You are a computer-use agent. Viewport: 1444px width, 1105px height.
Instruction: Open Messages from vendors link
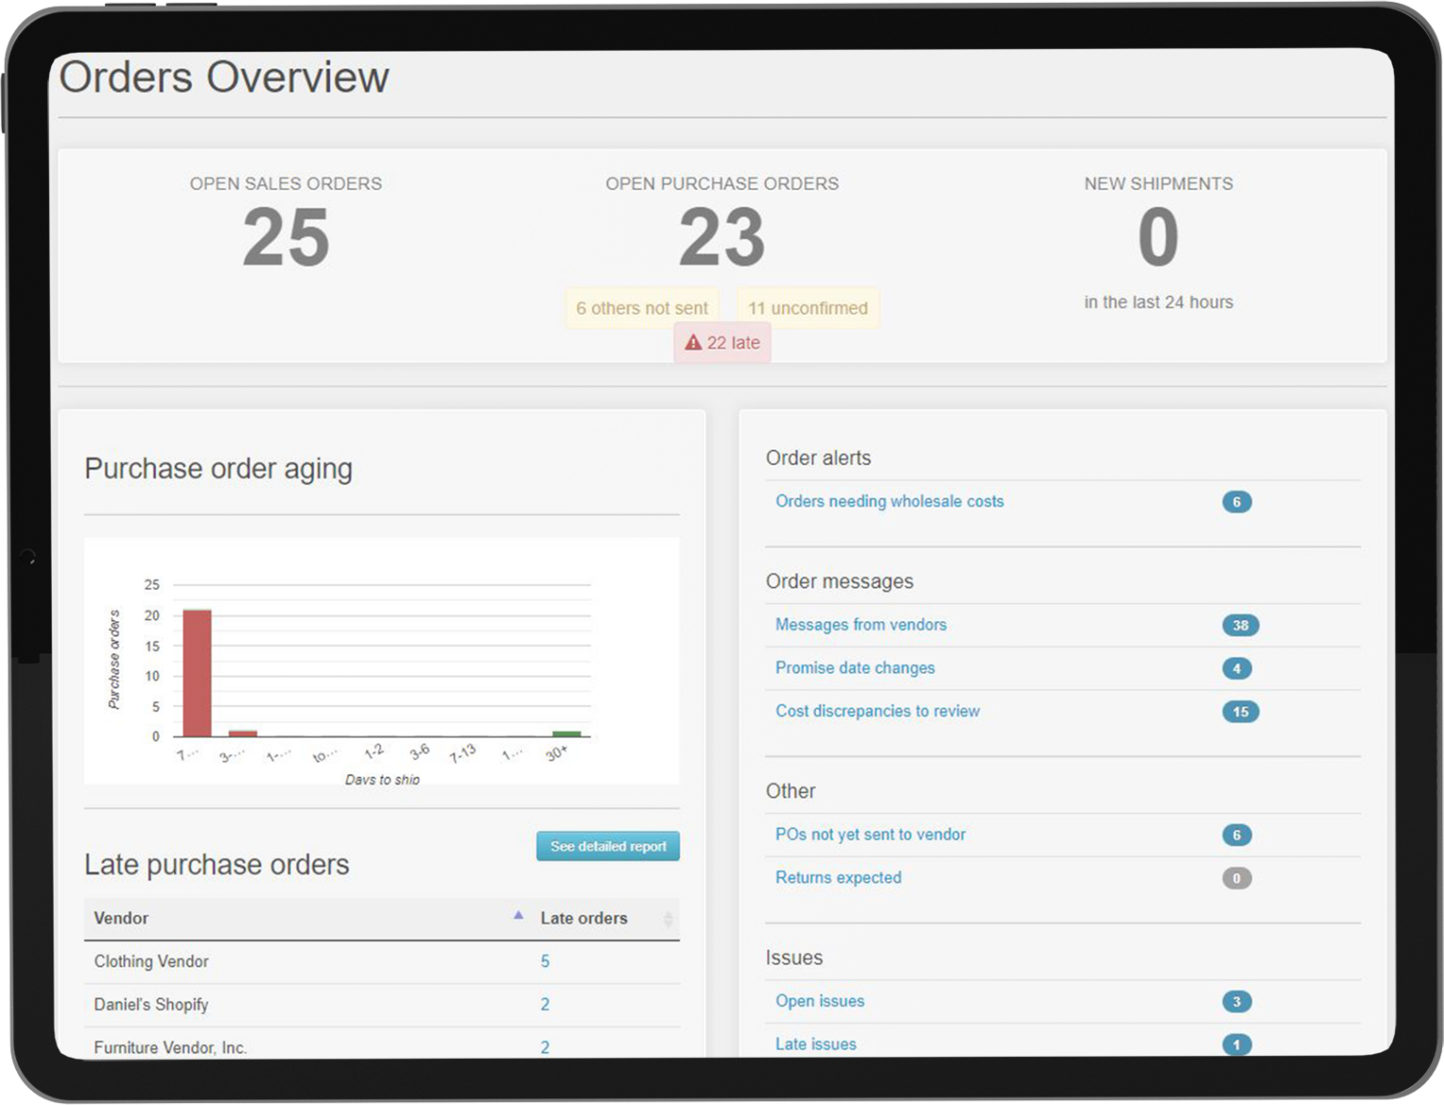click(x=860, y=625)
